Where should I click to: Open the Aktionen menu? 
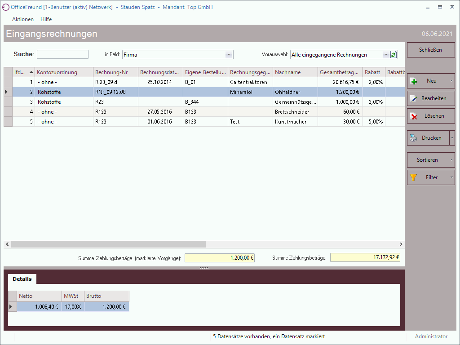click(x=23, y=19)
